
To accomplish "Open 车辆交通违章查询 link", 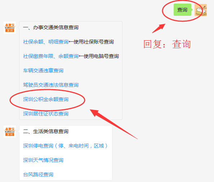I will pos(43,70).
